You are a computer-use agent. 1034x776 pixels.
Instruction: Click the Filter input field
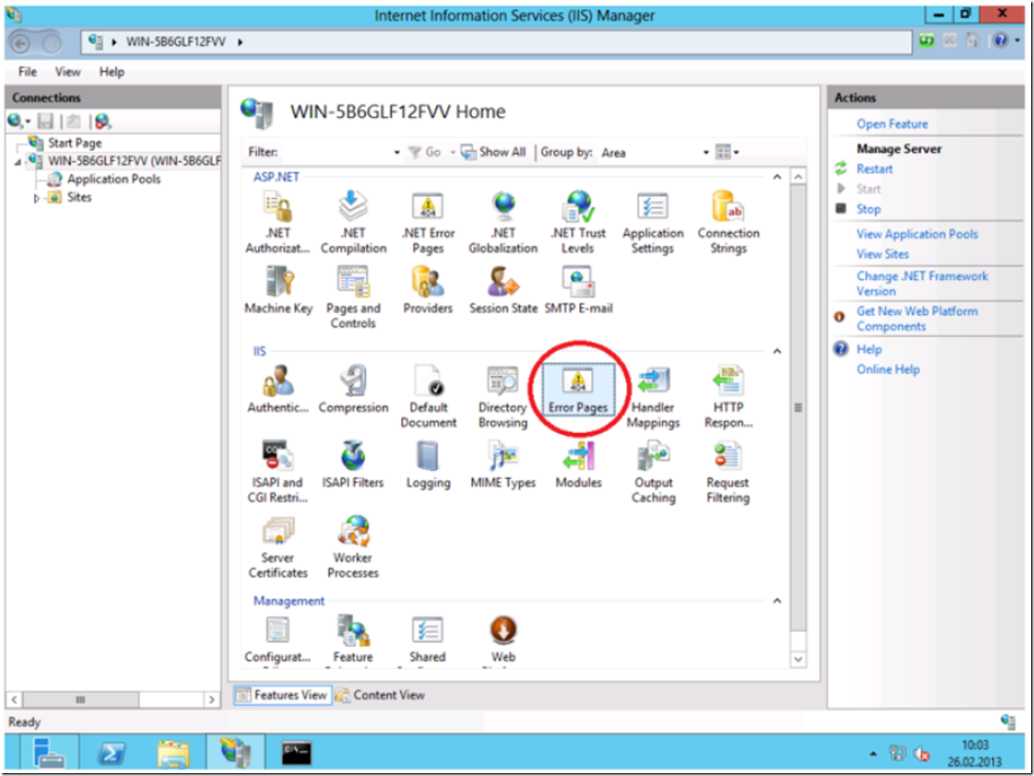(335, 152)
